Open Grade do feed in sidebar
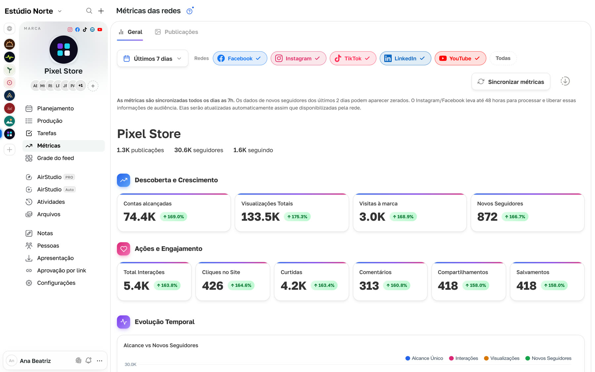This screenshot has height=372, width=595. pyautogui.click(x=63, y=158)
